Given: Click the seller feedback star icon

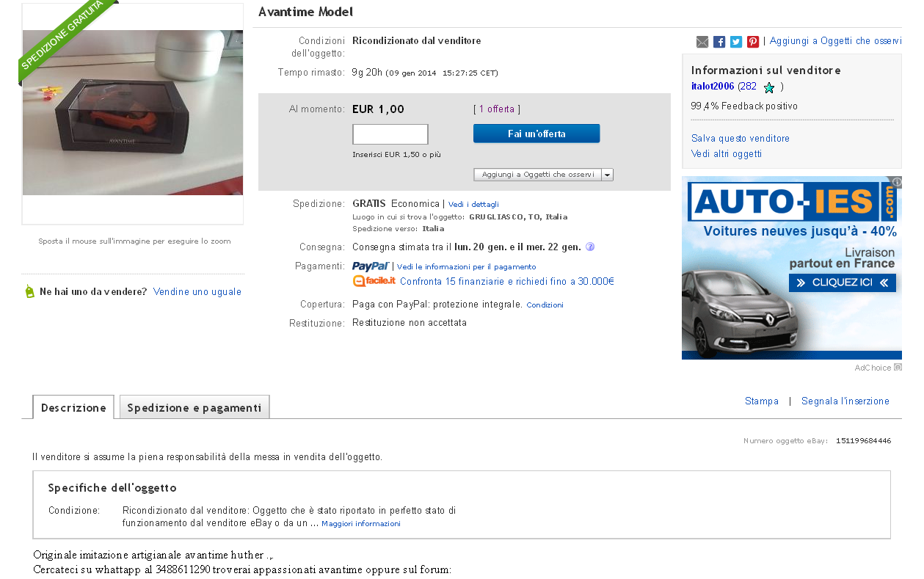Looking at the screenshot, I should (769, 87).
